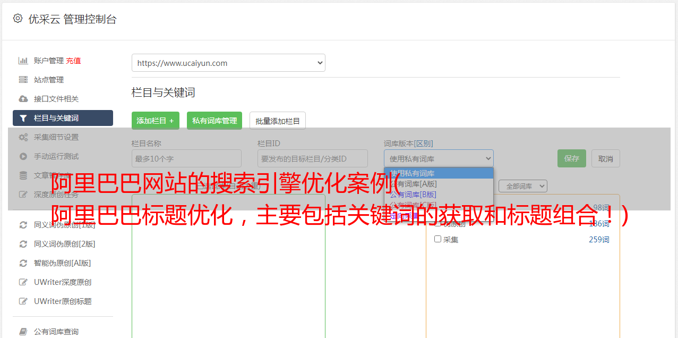This screenshot has width=678, height=338.
Task: Choose 公有词库[B版] from the dropdown list
Action: click(x=439, y=195)
